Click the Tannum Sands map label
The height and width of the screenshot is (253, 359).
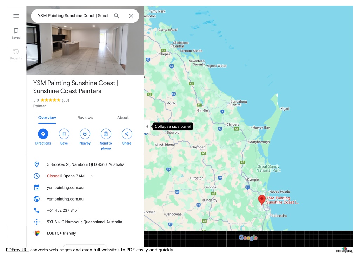coord(191,51)
